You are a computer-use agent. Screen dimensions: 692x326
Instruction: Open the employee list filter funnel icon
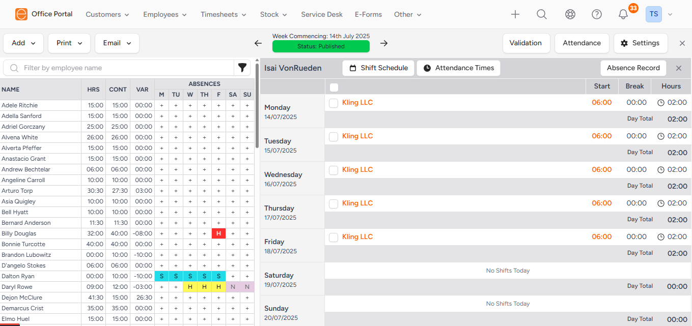point(242,67)
